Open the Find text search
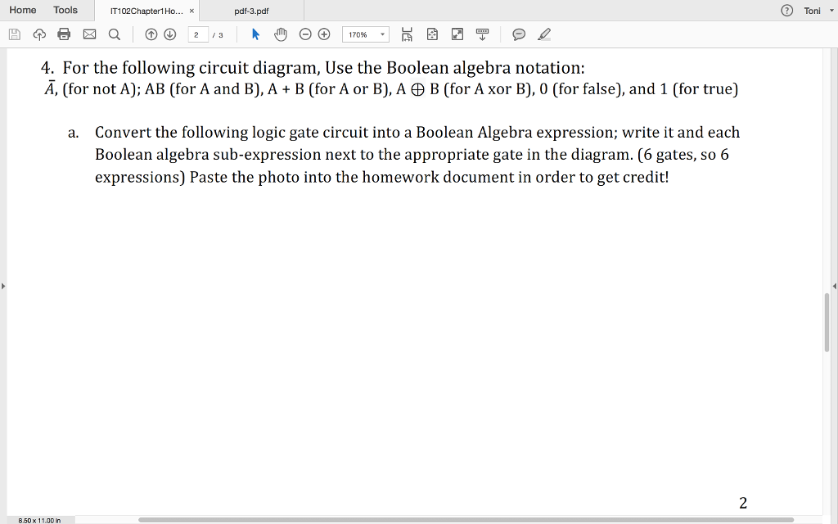The image size is (838, 524). point(115,34)
